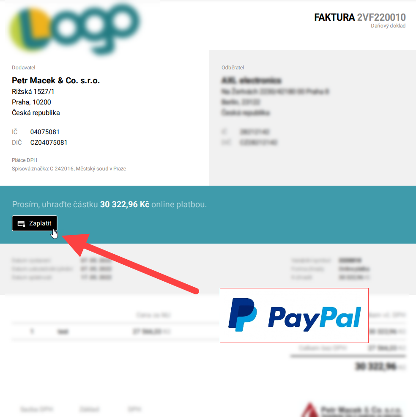Click the PayPal wordmark text

point(315,319)
